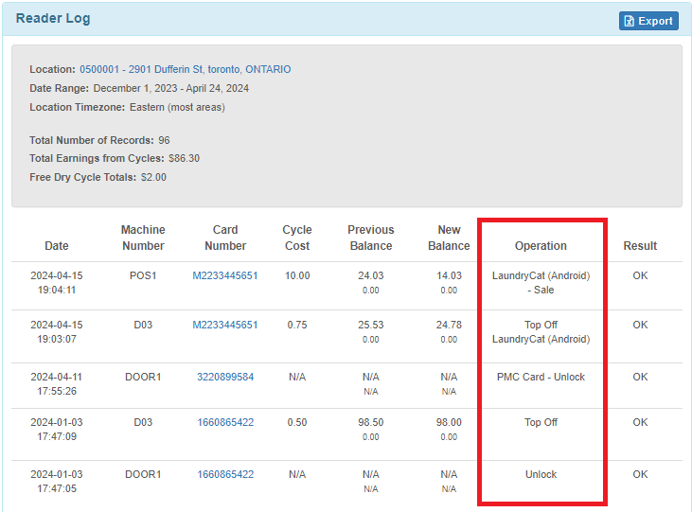
Task: Select the Operation column header
Action: 541,245
